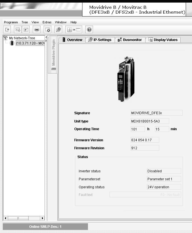Click the device view toolbar icon
The height and width of the screenshot is (233, 192).
pyautogui.click(x=26, y=30)
